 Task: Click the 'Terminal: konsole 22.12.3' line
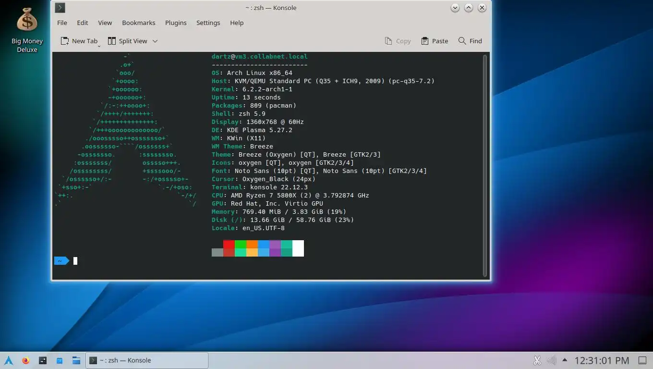(x=260, y=187)
